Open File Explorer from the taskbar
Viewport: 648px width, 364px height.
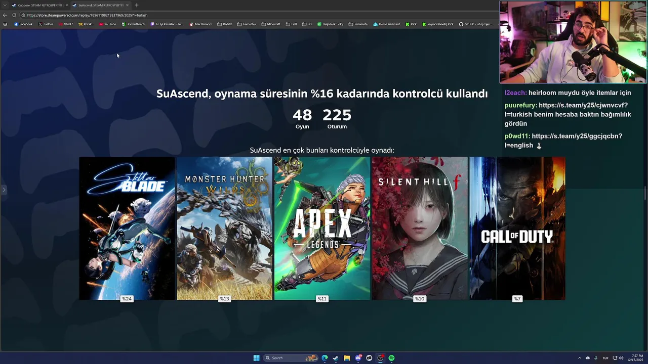click(347, 358)
